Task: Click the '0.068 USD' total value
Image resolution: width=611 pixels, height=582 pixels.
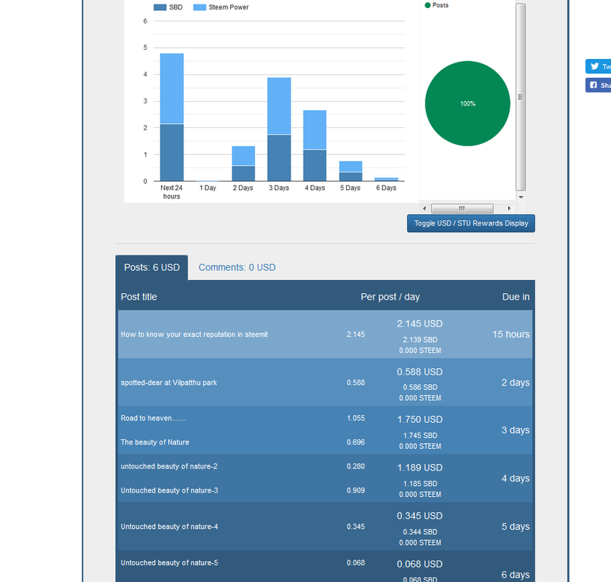Action: pyautogui.click(x=419, y=564)
